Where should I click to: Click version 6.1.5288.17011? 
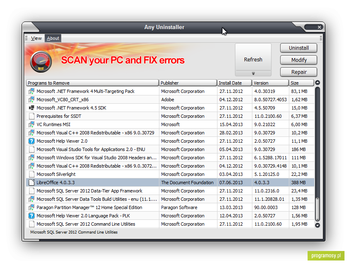(x=271, y=158)
